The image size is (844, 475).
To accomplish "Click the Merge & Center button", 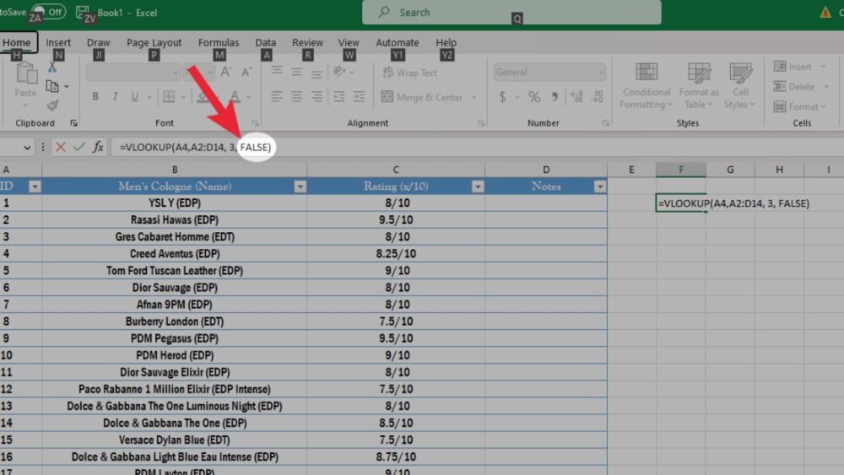I will [423, 97].
